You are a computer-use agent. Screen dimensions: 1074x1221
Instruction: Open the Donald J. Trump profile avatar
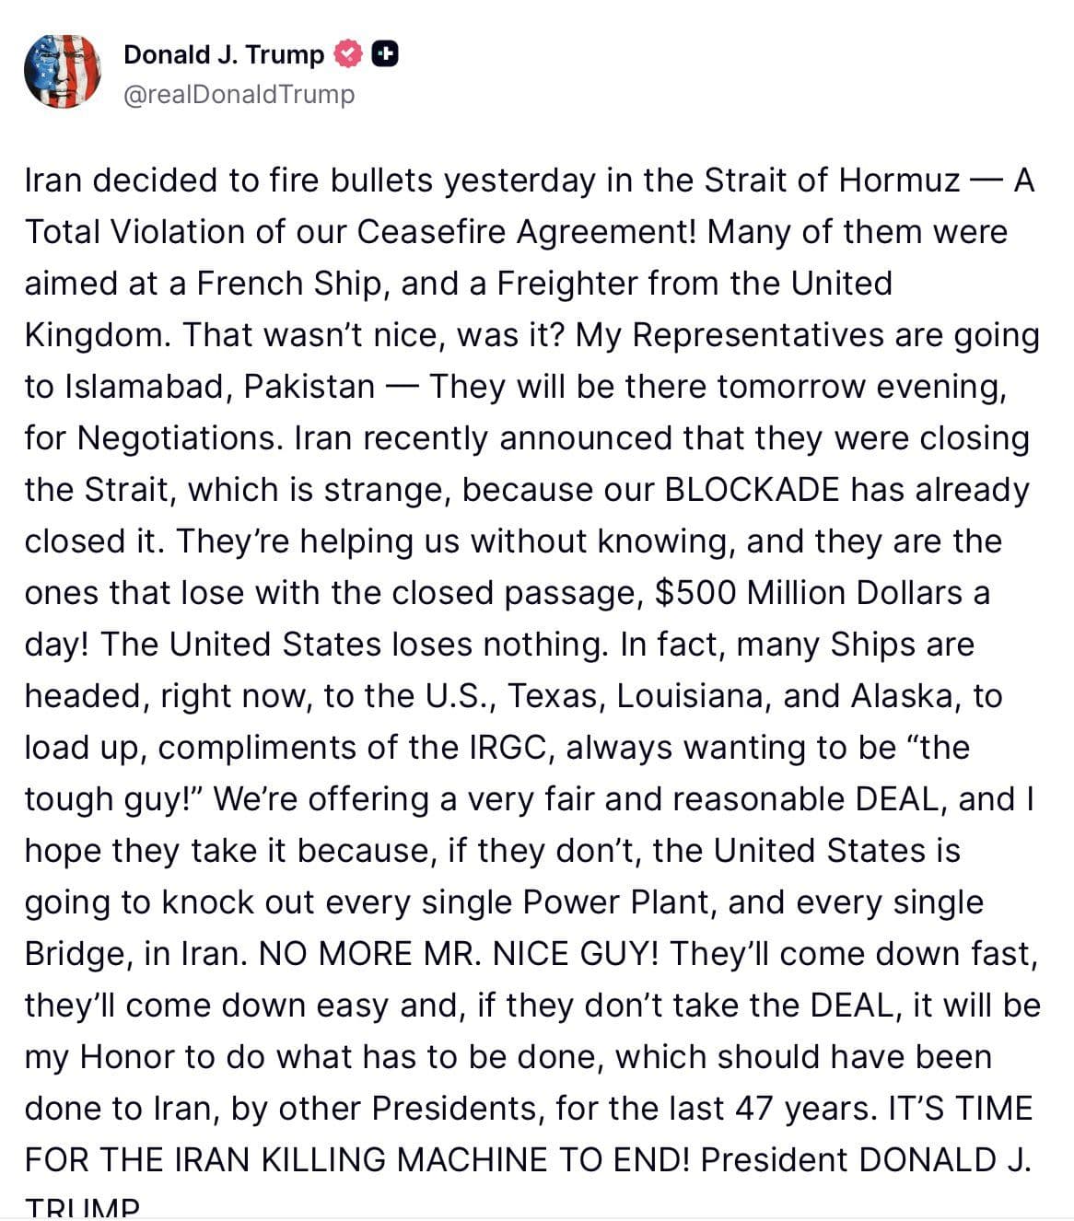pyautogui.click(x=62, y=72)
